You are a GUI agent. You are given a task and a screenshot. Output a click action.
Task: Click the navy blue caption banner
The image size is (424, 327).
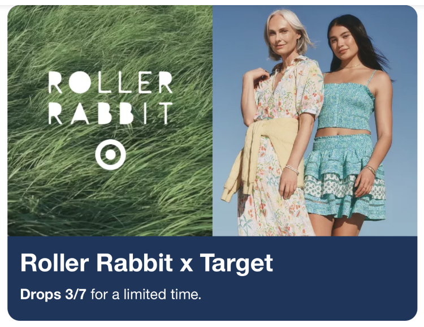[212, 278]
